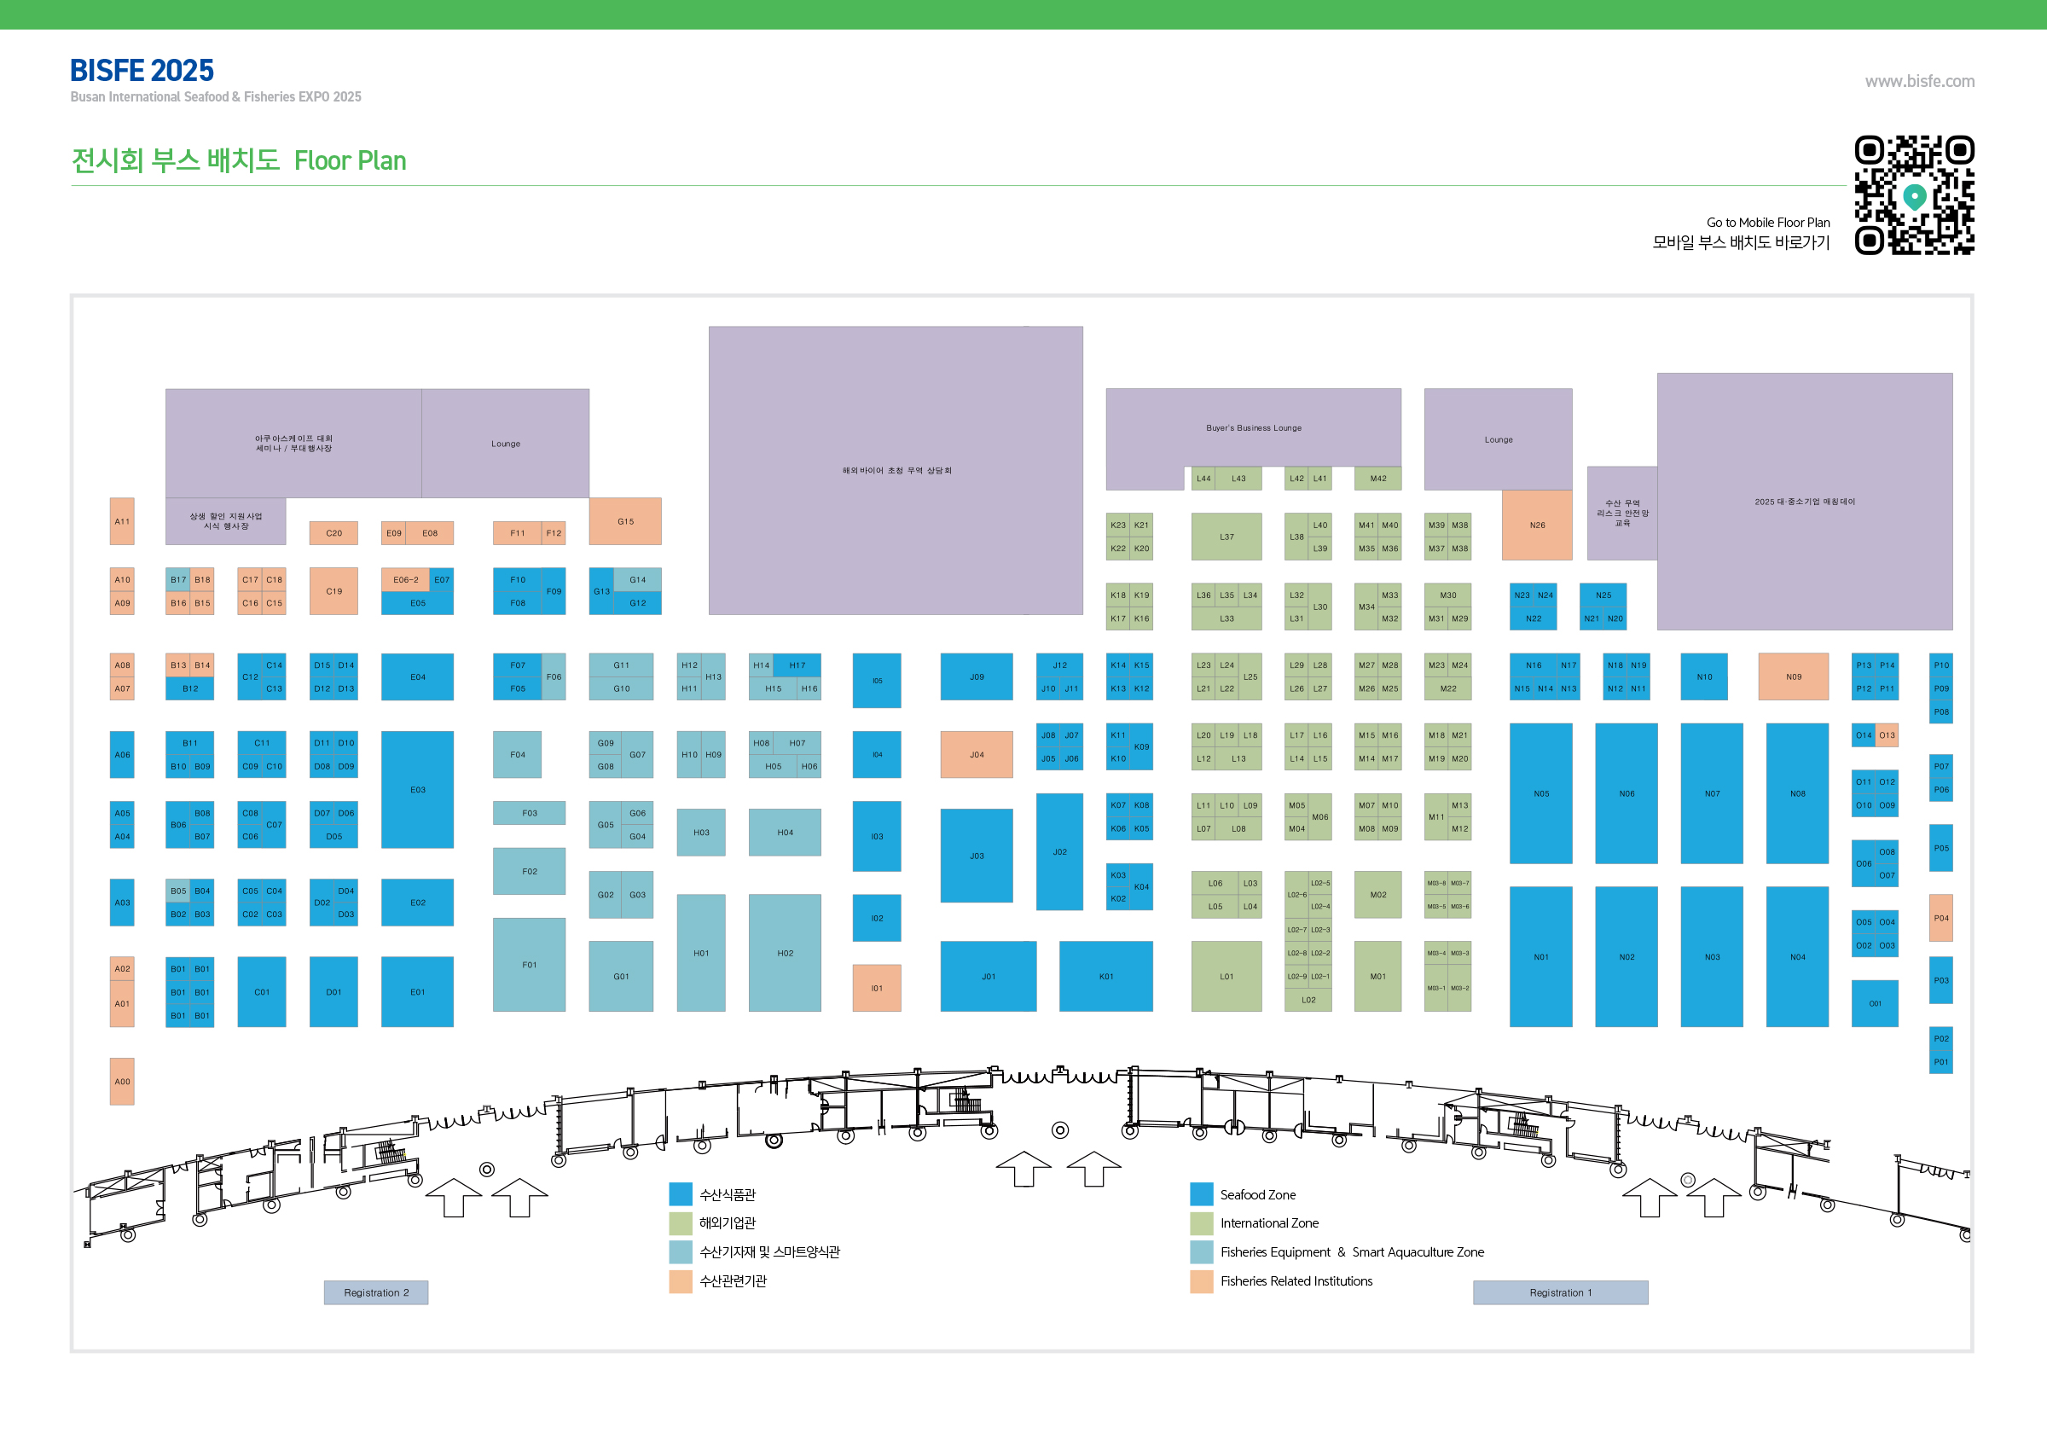Viewport: 2047px width, 1434px height.
Task: Select booth N26 on the floor plan
Action: tap(1536, 525)
